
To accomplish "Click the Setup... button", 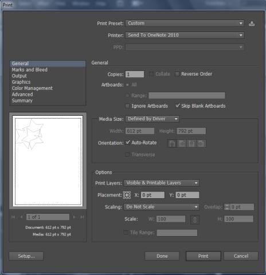I will point(26,256).
